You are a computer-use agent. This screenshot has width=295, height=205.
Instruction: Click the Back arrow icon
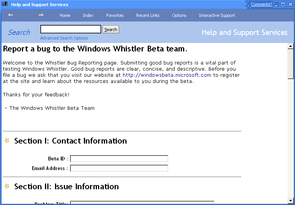coord(10,15)
